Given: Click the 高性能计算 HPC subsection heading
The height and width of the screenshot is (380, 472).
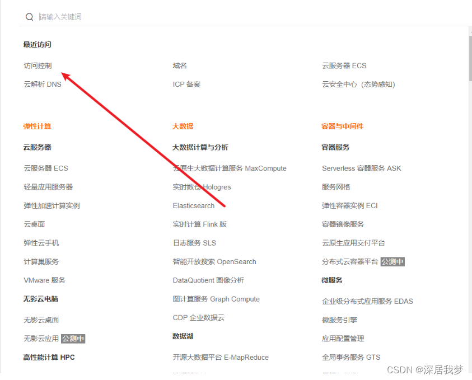Looking at the screenshot, I should 49,357.
